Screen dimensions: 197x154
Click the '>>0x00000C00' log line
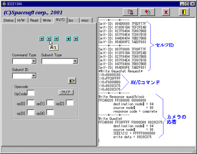109,75
